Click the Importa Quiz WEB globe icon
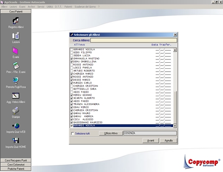Screen dimensions: 223x172 point(16,126)
